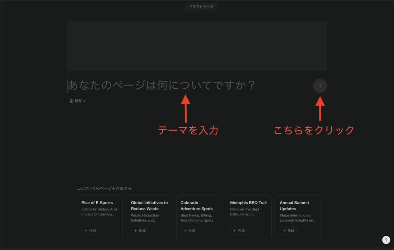Click the arrow submit button beside the prompt
This screenshot has height=250, width=394.
pyautogui.click(x=320, y=86)
